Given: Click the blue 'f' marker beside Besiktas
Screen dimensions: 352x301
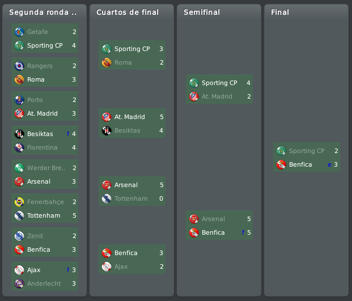Looking at the screenshot, I should point(68,134).
